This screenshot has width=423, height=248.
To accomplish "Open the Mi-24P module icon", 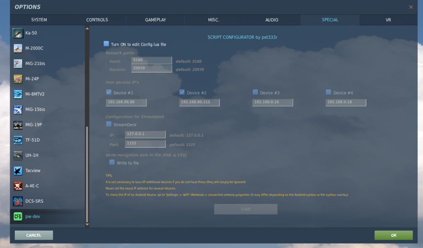I will click(x=18, y=79).
